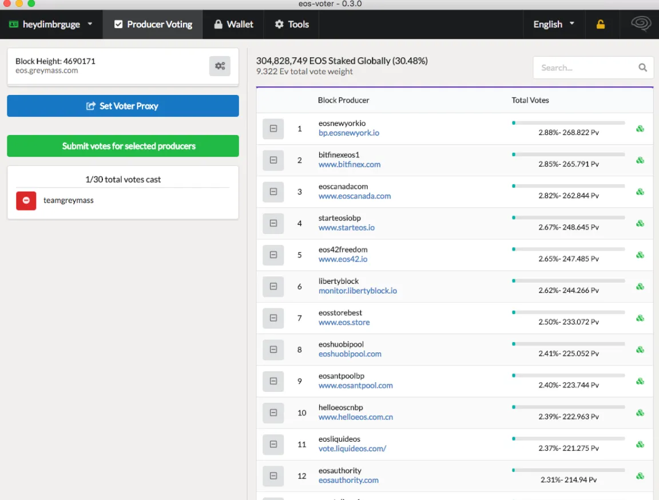Click the '2.88%- 268.822 Pv' vote value

[x=568, y=132]
